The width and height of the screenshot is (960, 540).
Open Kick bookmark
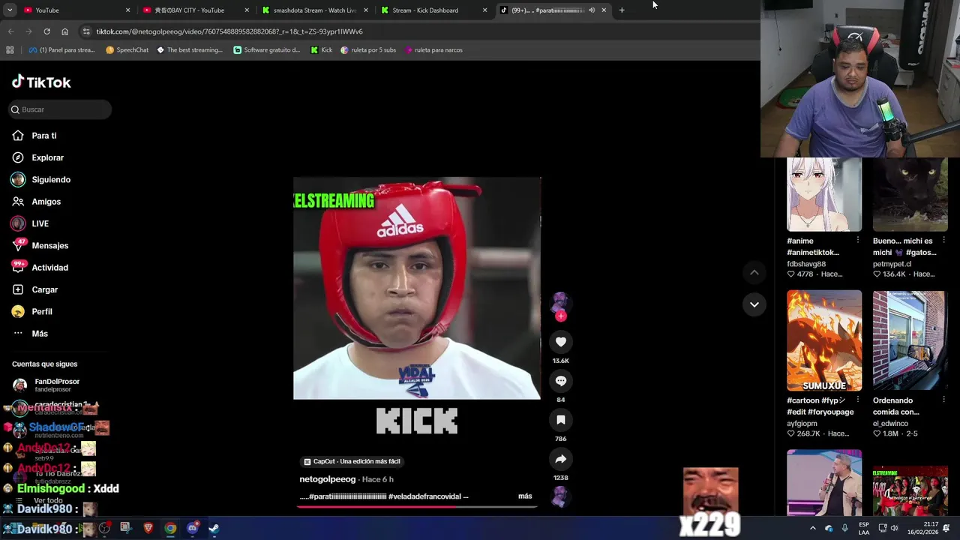click(322, 50)
